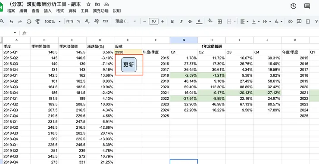The width and height of the screenshot is (319, 164).
Task: Open the font family dropdown
Action: 125,22
